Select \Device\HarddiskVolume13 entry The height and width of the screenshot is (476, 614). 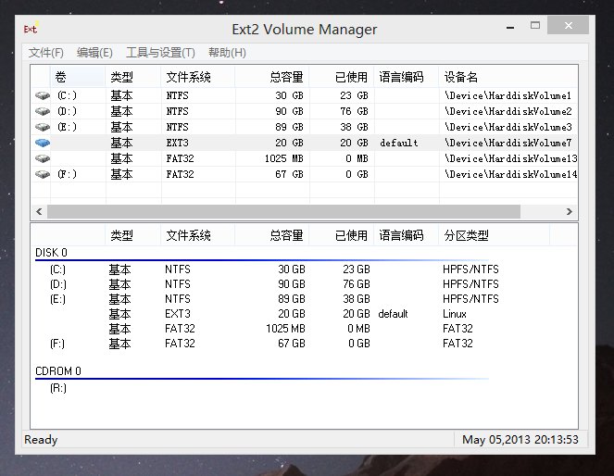510,158
